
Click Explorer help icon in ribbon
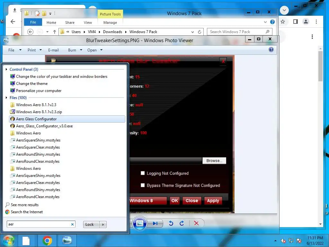pyautogui.click(x=272, y=22)
